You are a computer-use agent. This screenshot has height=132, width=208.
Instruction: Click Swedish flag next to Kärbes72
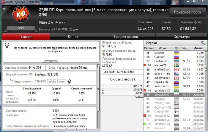(x=176, y=65)
